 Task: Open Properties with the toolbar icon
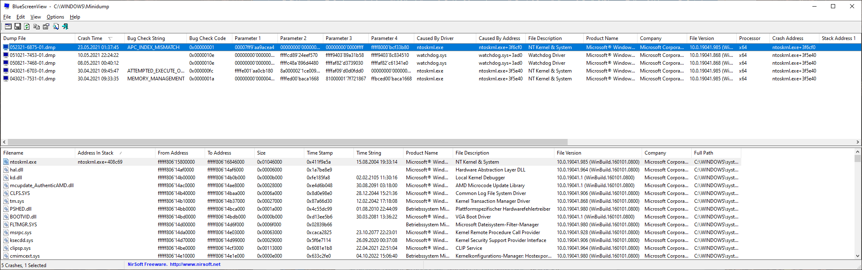point(46,26)
